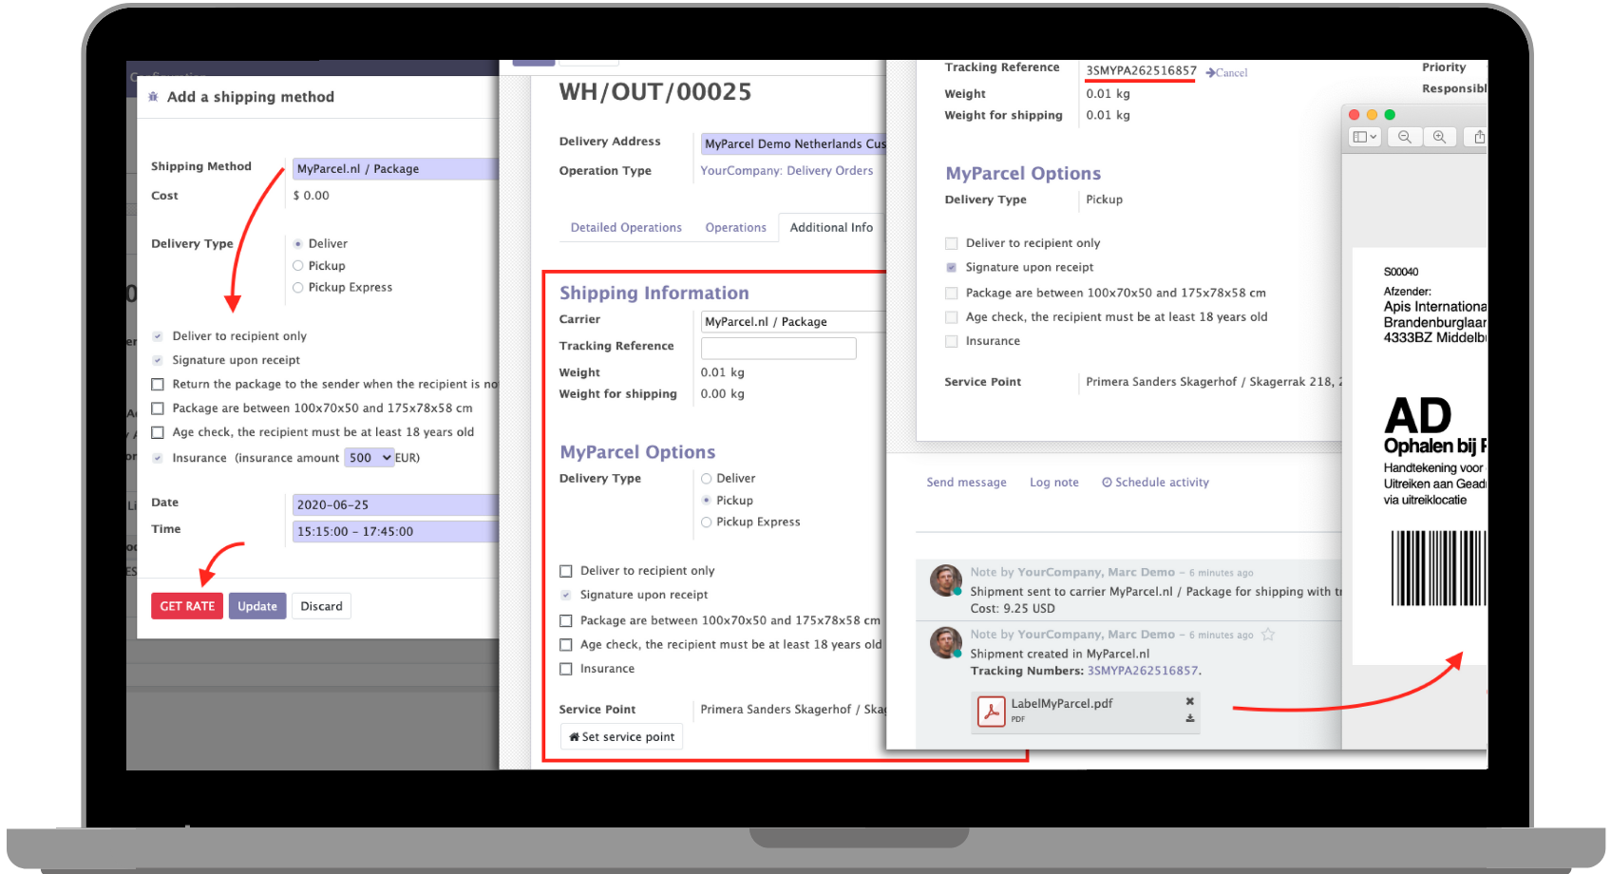
Task: Click the barcode on the shipping label preview
Action: 1438,568
